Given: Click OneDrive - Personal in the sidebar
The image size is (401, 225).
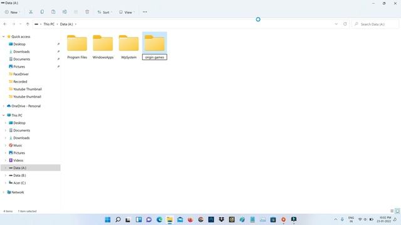Looking at the screenshot, I should point(26,106).
